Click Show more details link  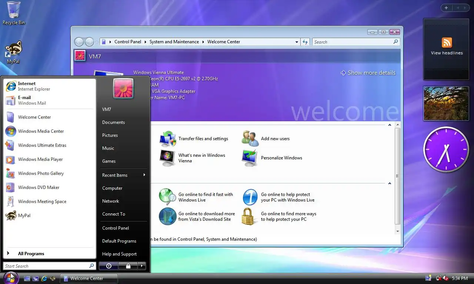[368, 73]
